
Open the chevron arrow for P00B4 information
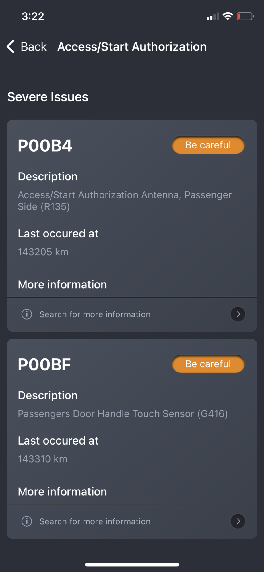click(x=238, y=314)
